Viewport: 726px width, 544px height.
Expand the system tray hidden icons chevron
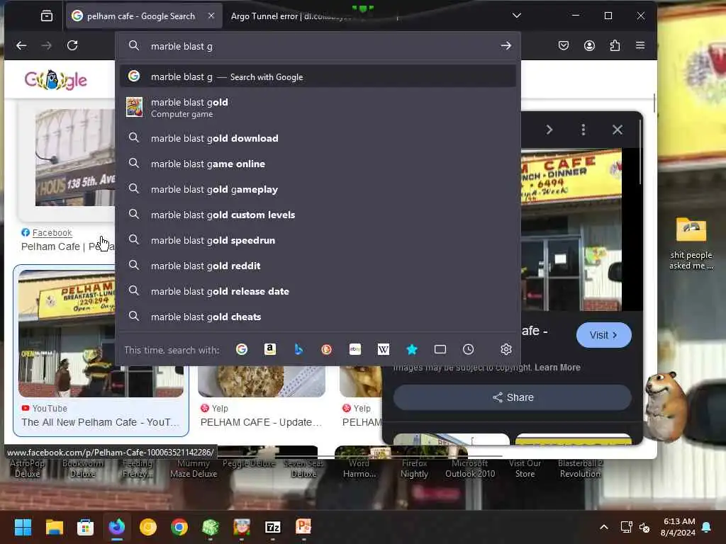[604, 527]
